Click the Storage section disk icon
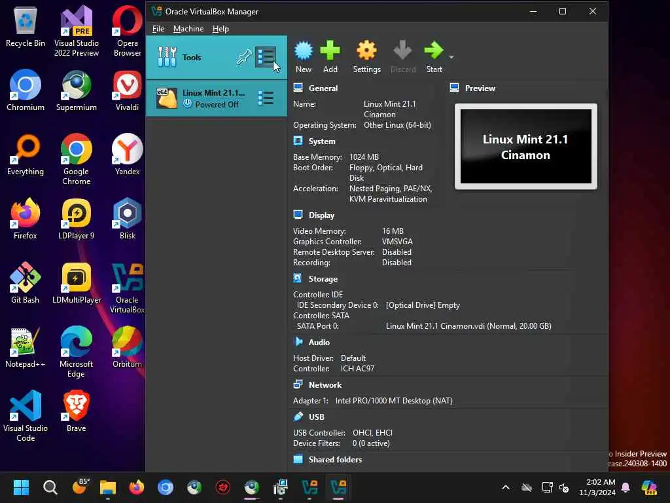This screenshot has height=503, width=670. [298, 278]
